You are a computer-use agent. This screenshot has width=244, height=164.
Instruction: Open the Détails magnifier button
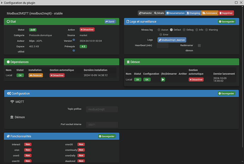[x=159, y=13]
